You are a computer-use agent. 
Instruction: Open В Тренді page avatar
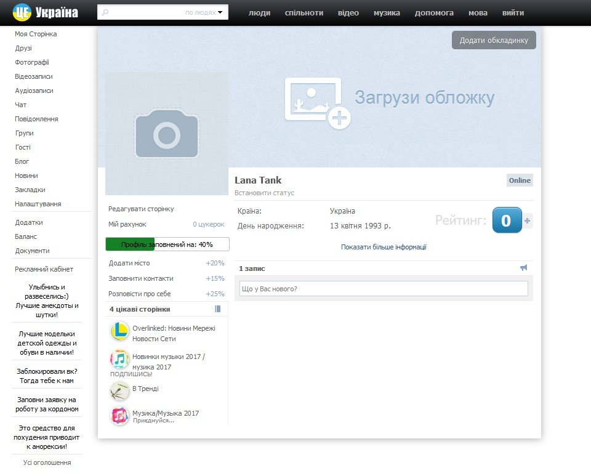pos(119,390)
